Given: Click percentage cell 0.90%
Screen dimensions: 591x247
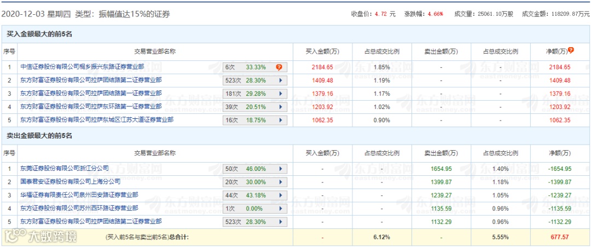Looking at the screenshot, I should pos(381,120).
